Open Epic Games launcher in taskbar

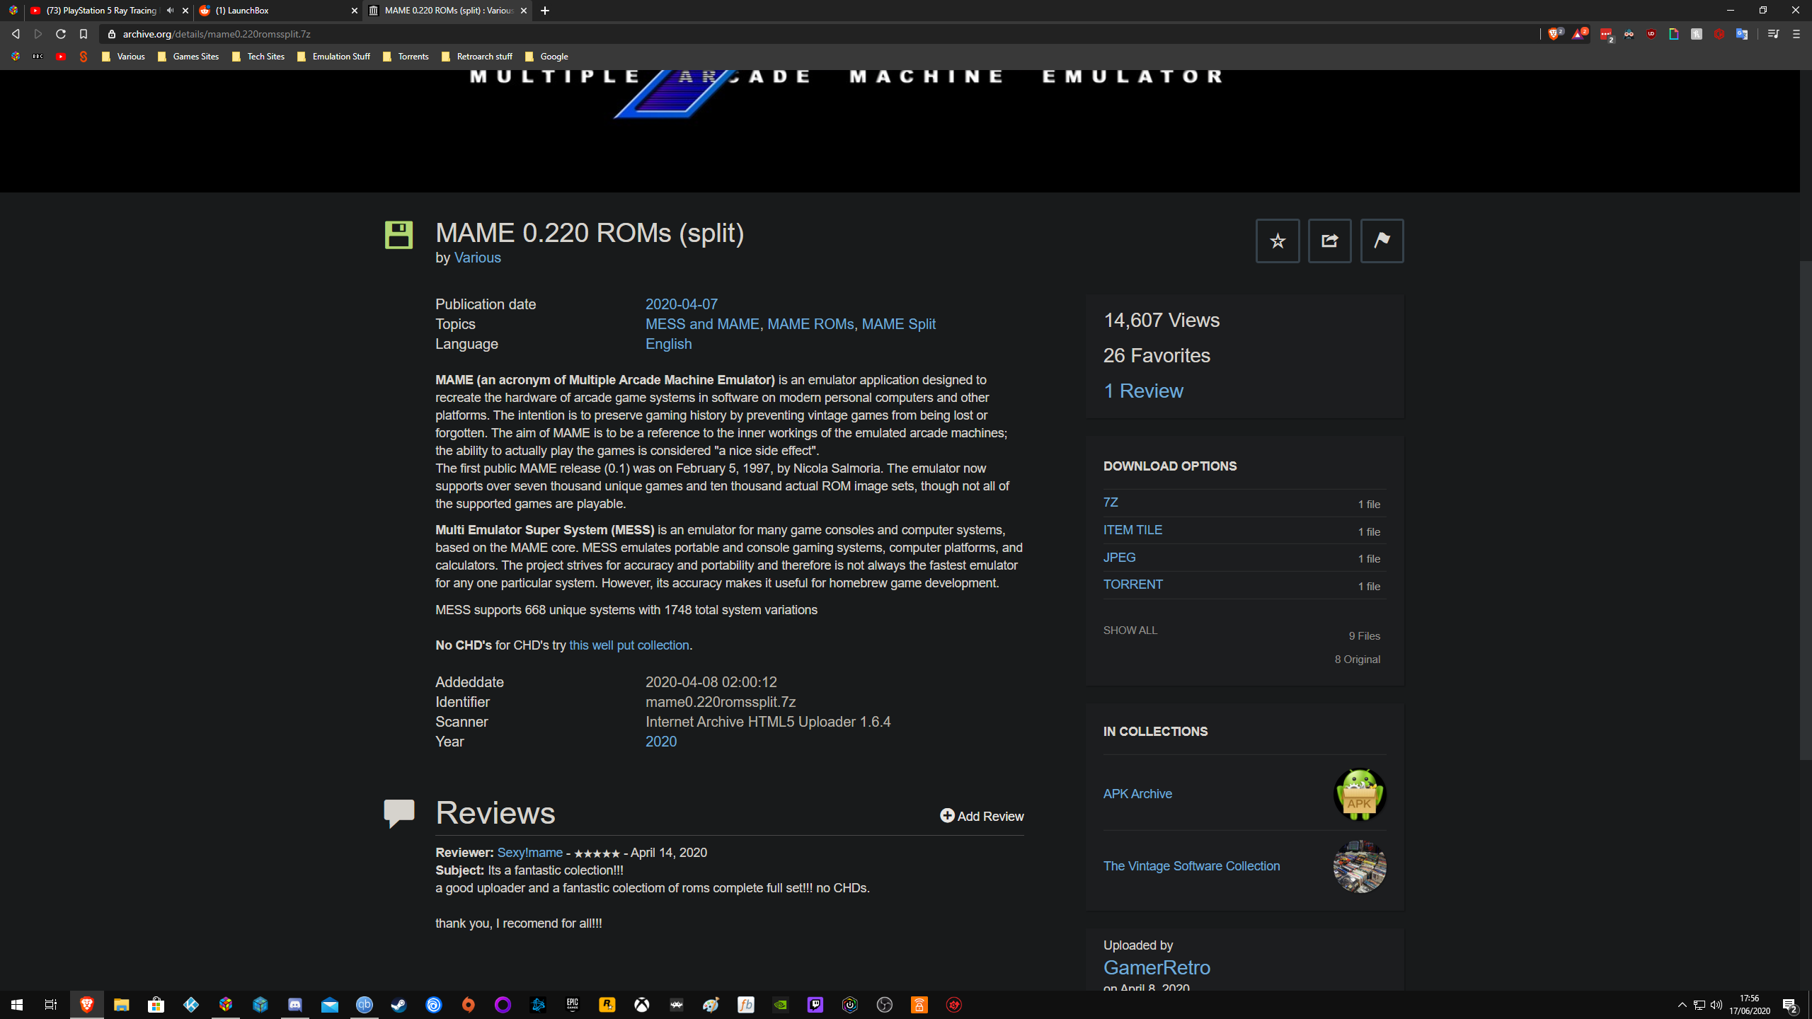point(573,1005)
